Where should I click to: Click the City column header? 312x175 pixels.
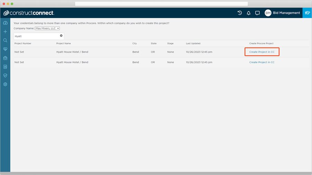tap(135, 44)
